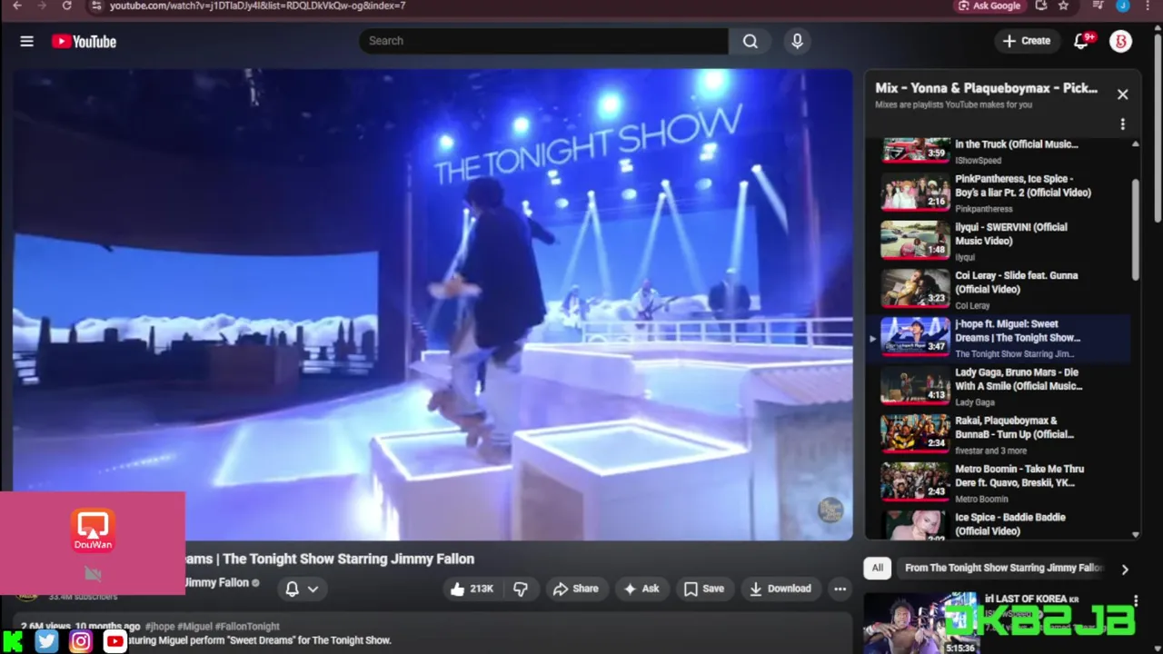Image resolution: width=1163 pixels, height=654 pixels.
Task: Click the Search input field
Action: [x=543, y=41]
